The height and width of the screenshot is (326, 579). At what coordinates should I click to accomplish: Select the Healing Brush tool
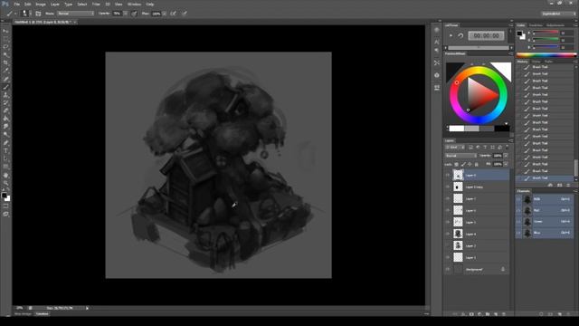[x=5, y=79]
